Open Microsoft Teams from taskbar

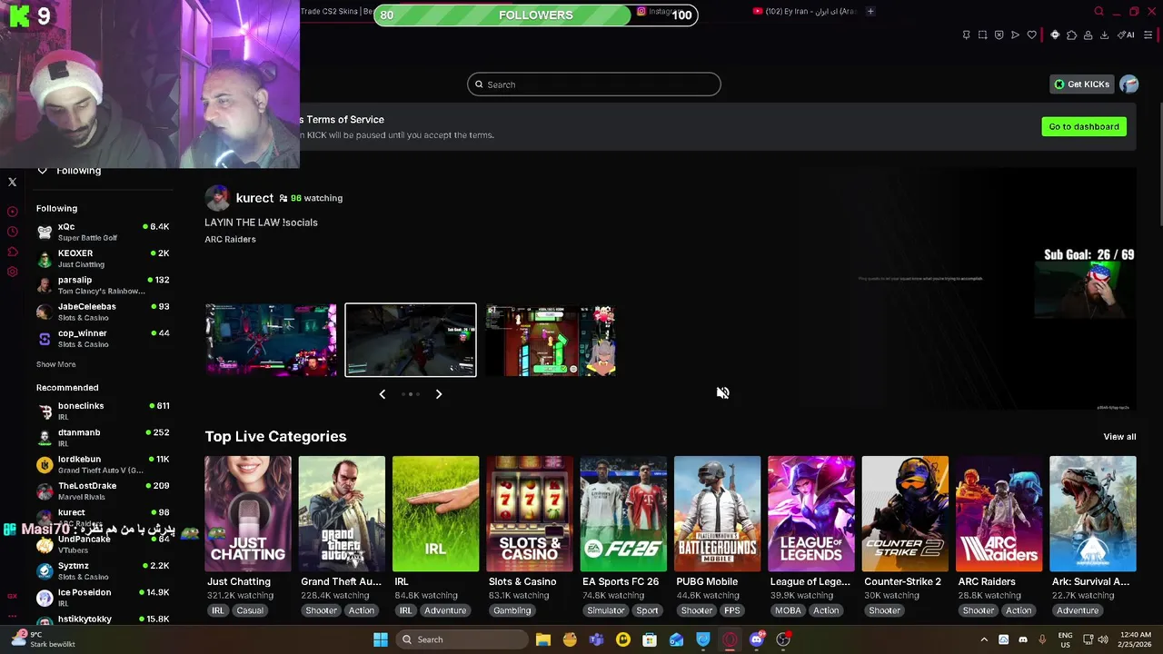click(x=596, y=639)
